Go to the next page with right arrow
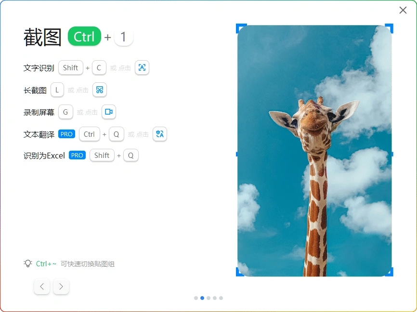Viewport: 417px width, 312px height. [x=61, y=286]
